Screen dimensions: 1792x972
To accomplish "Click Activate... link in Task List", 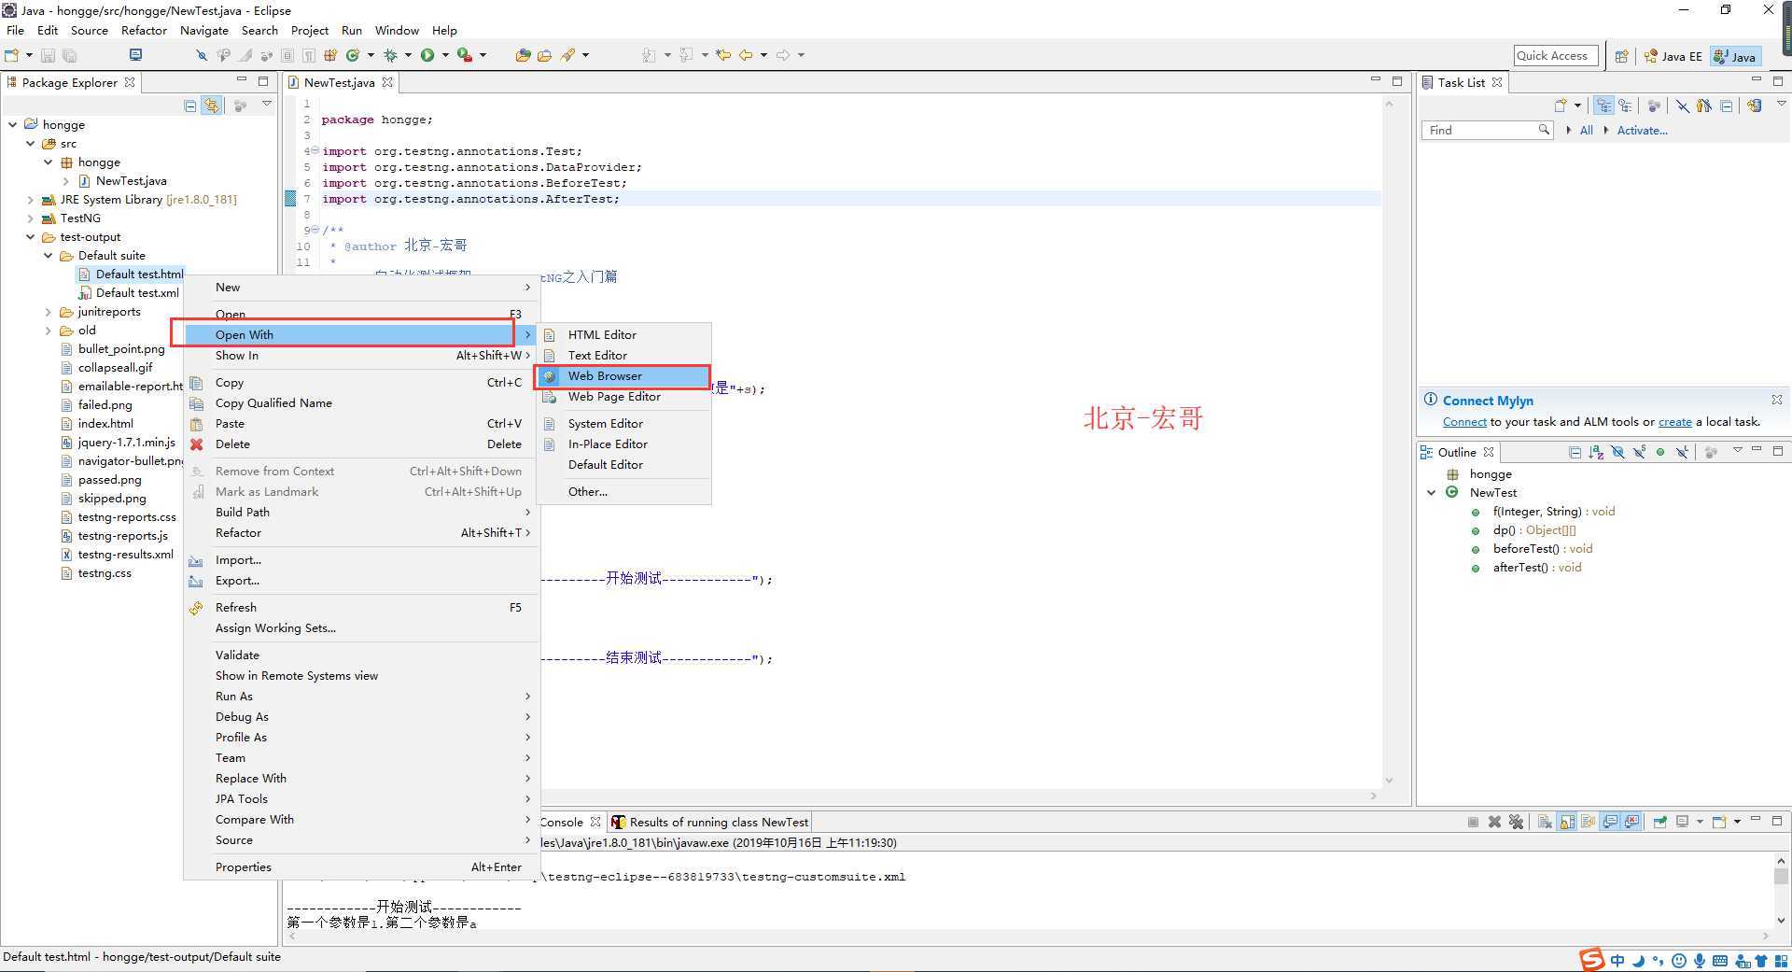I will tap(1642, 130).
